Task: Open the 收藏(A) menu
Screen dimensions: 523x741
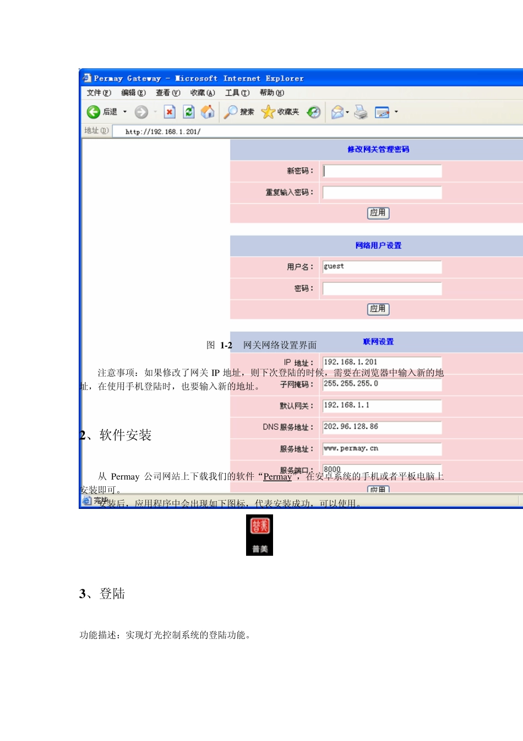Action: 203,93
